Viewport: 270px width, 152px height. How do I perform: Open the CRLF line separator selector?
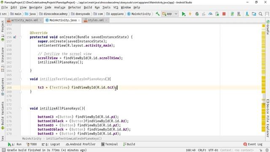(x=202, y=150)
